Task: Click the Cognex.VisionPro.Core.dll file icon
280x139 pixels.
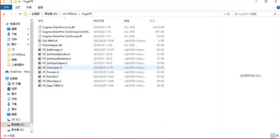Action: pos(40,27)
